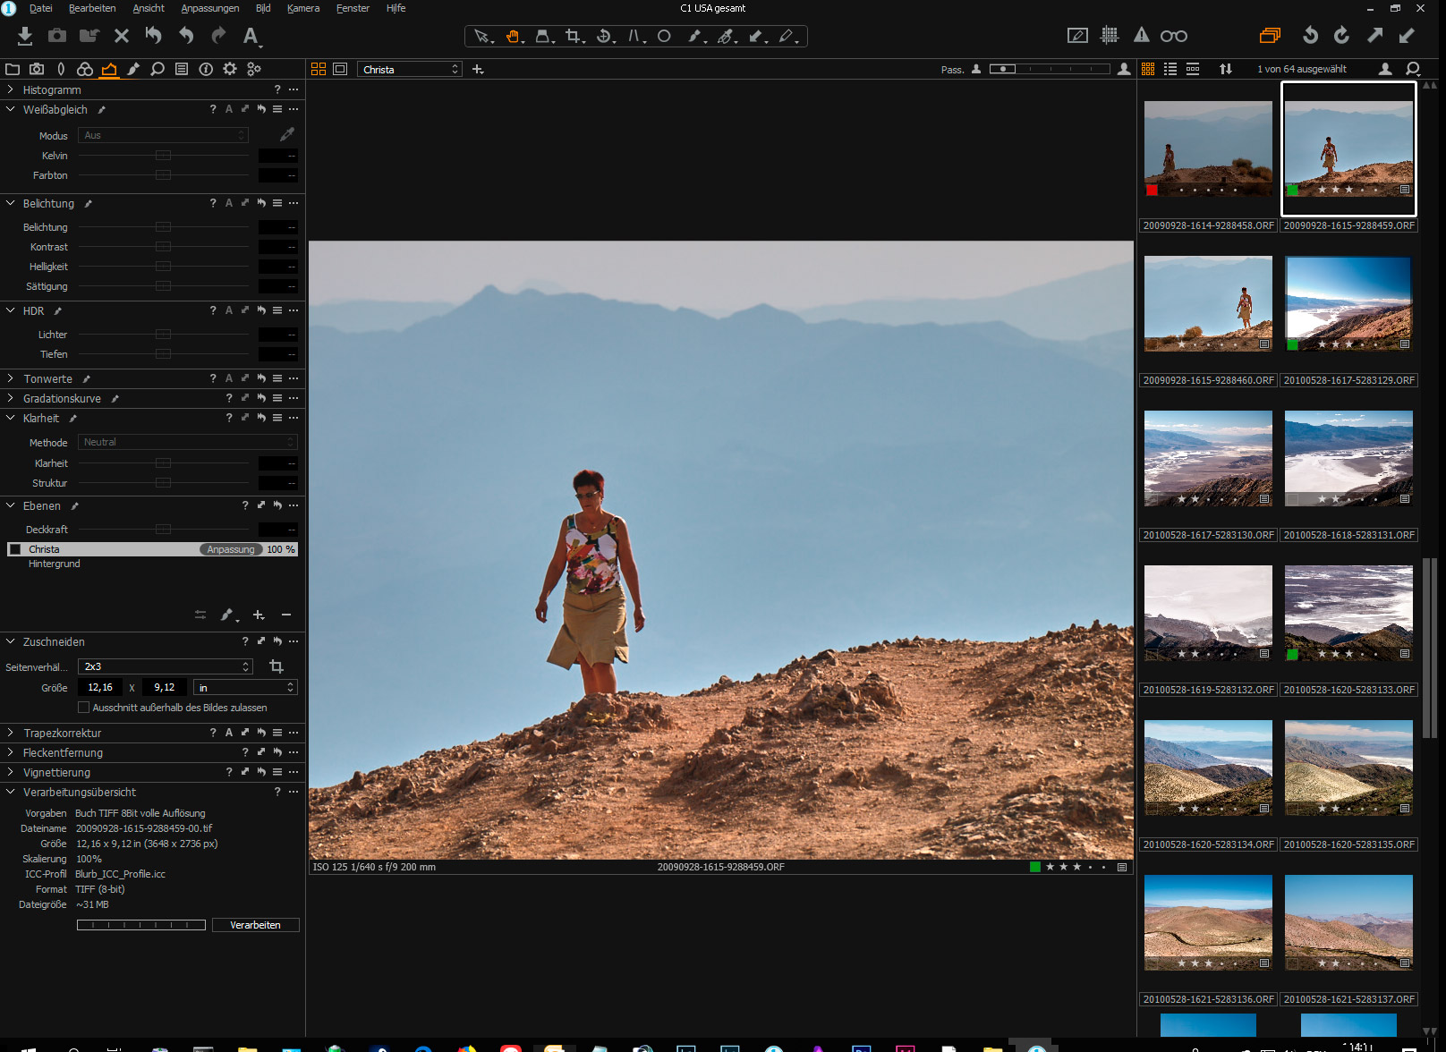Switch viewer to multi view mode
Screen dimensions: 1446x1052
pos(319,69)
